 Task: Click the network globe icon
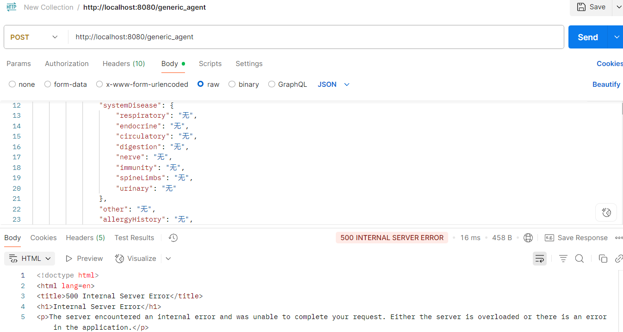point(528,238)
